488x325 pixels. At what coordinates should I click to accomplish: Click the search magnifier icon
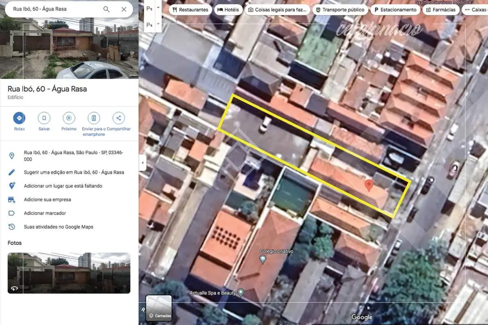106,9
